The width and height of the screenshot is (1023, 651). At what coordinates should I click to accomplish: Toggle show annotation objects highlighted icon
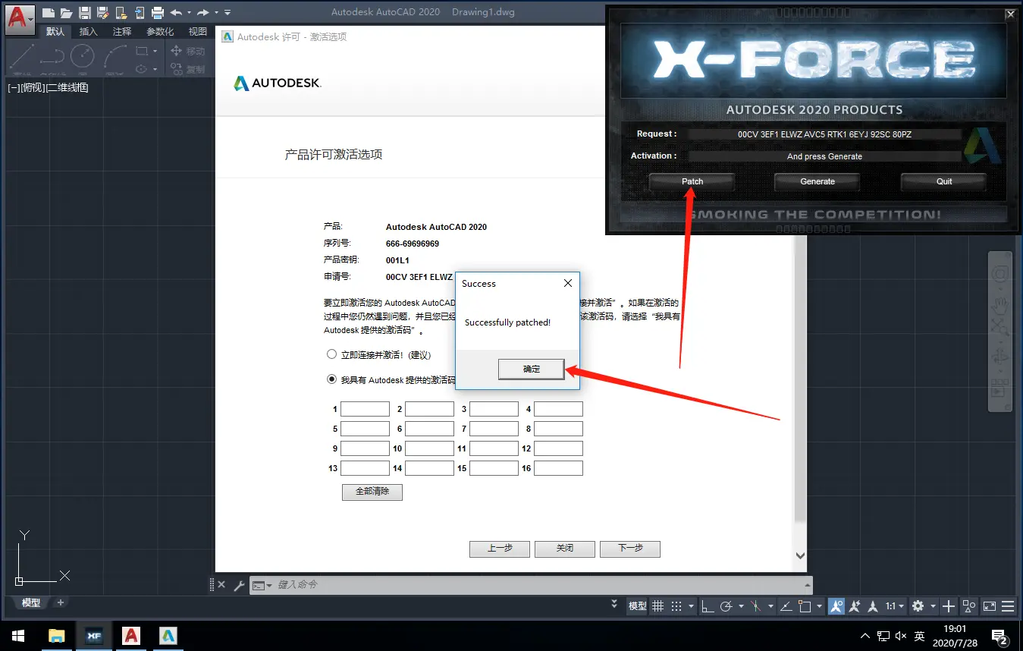[836, 606]
